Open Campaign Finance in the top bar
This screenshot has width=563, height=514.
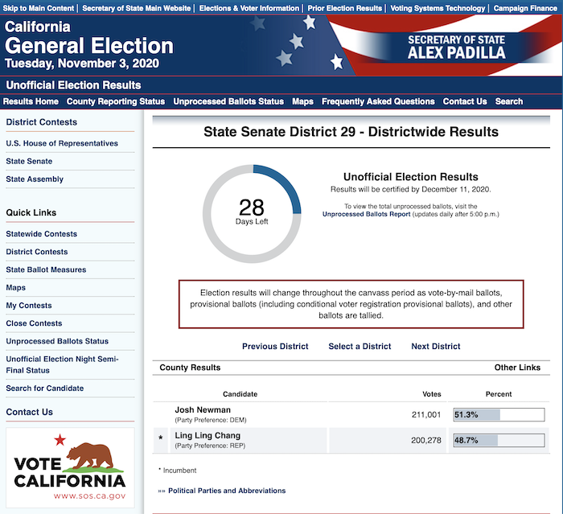(525, 8)
